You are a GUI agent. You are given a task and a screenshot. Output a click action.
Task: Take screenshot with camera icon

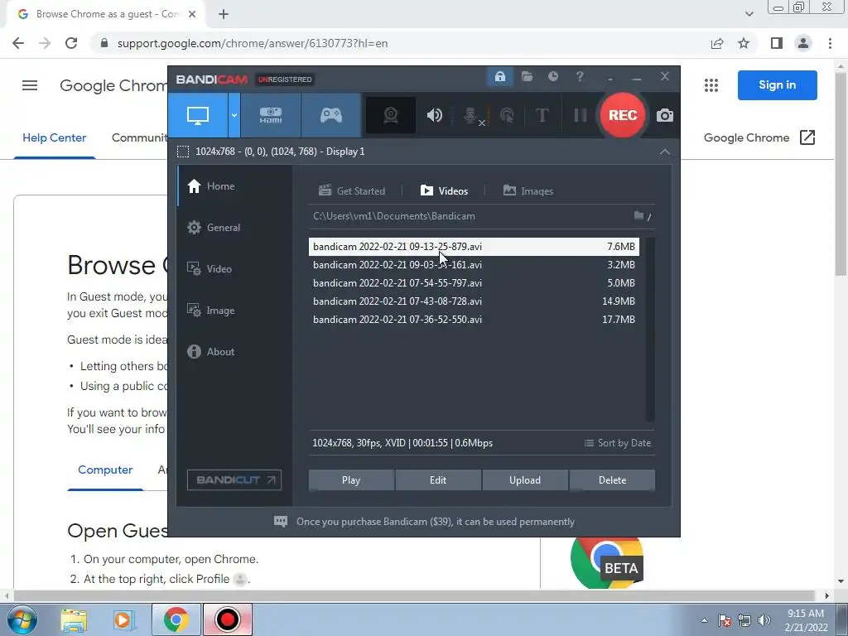(x=665, y=115)
